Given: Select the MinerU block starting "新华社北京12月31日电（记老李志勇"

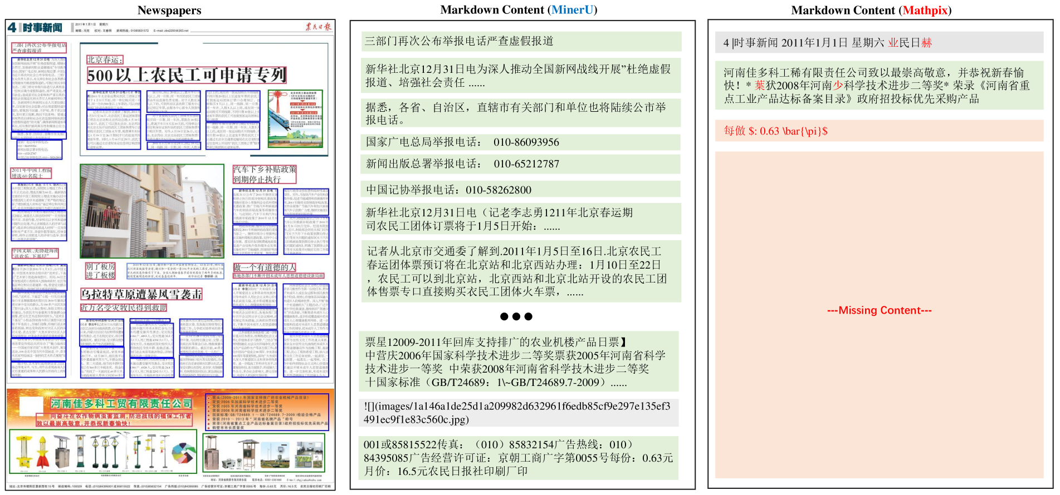Looking at the screenshot, I should point(521,219).
